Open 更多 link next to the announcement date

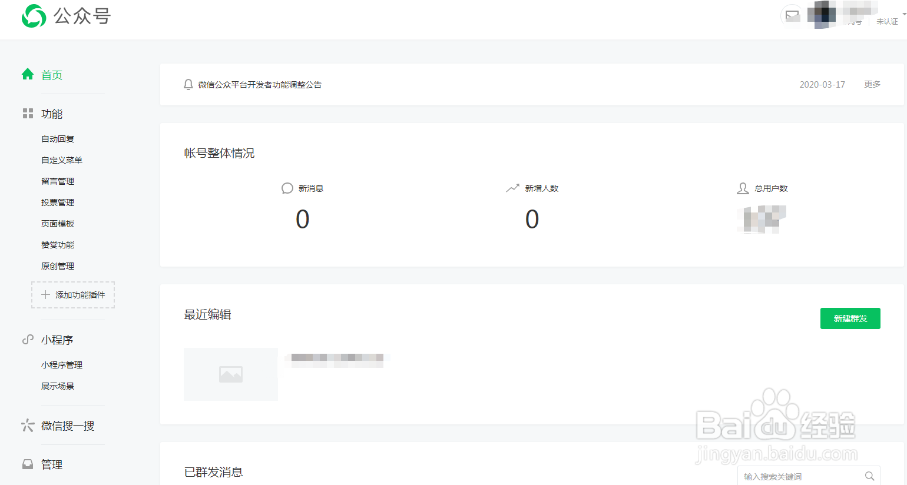(x=872, y=84)
